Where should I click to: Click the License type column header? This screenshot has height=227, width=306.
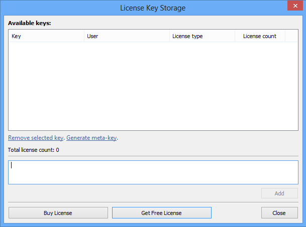tap(202, 36)
